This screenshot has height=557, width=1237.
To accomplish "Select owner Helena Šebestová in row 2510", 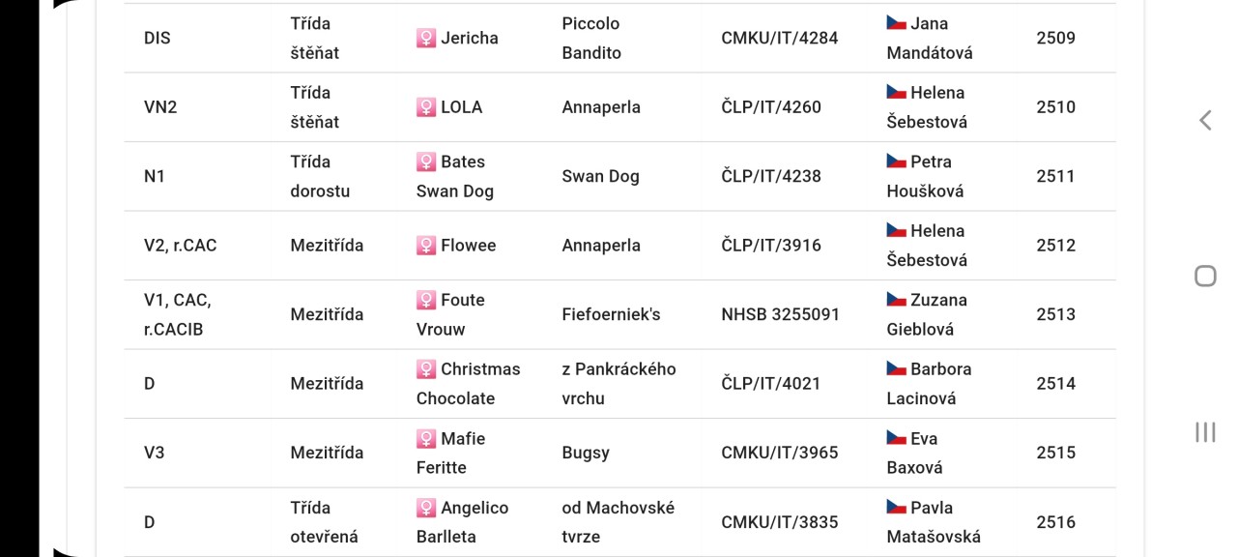I will pos(927,107).
